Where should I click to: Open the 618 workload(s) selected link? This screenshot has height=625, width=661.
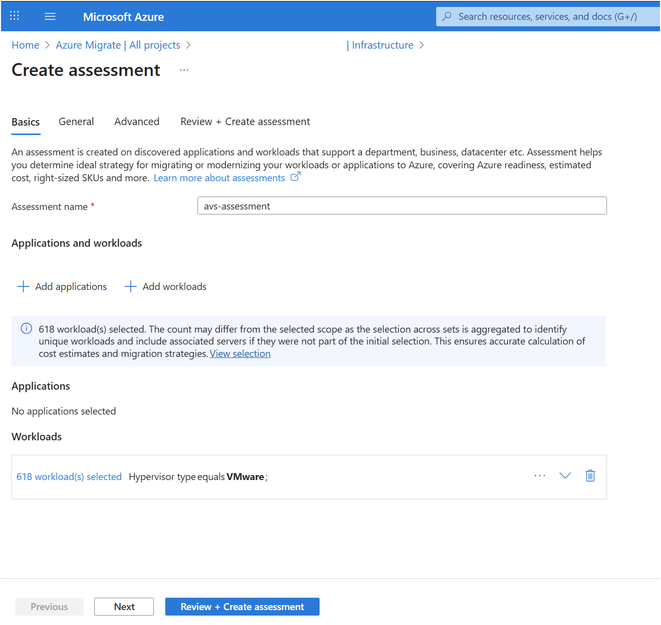(69, 477)
